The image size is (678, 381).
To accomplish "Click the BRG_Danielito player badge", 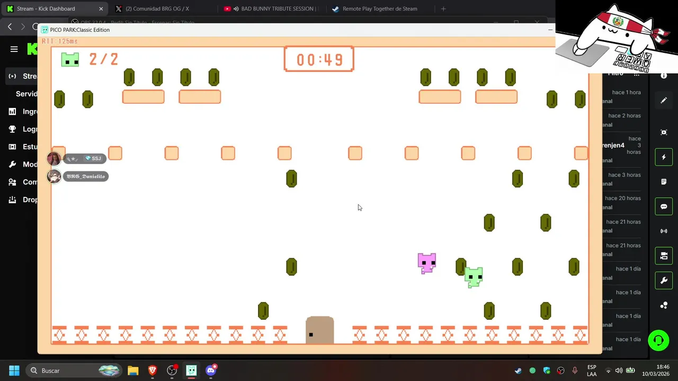I will click(85, 176).
